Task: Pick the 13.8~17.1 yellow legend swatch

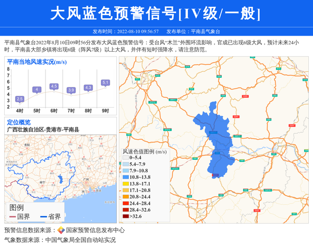Action: (x=125, y=184)
